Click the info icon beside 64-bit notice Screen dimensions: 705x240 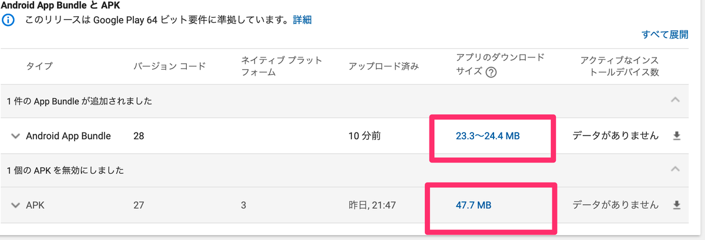(x=8, y=21)
